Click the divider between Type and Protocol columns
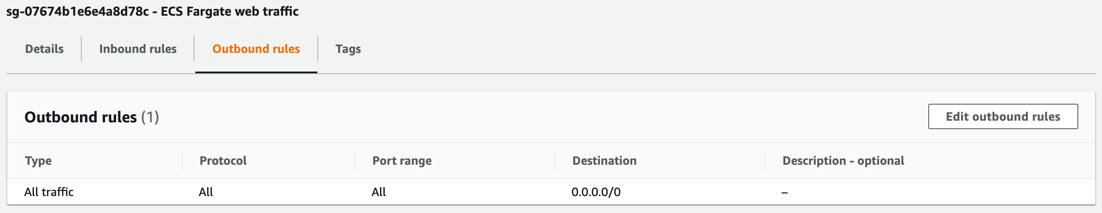 coord(182,161)
